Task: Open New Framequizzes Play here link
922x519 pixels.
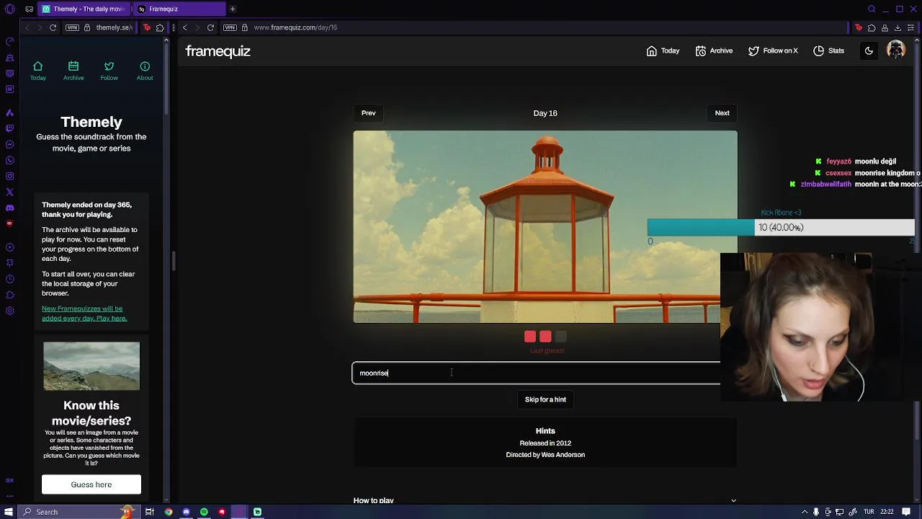Action: pos(84,314)
